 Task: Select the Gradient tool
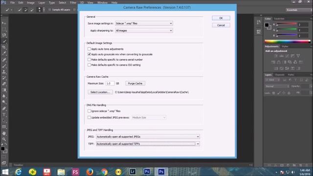click(x=4, y=90)
